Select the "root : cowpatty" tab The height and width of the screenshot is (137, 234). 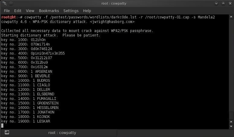(x=63, y=133)
